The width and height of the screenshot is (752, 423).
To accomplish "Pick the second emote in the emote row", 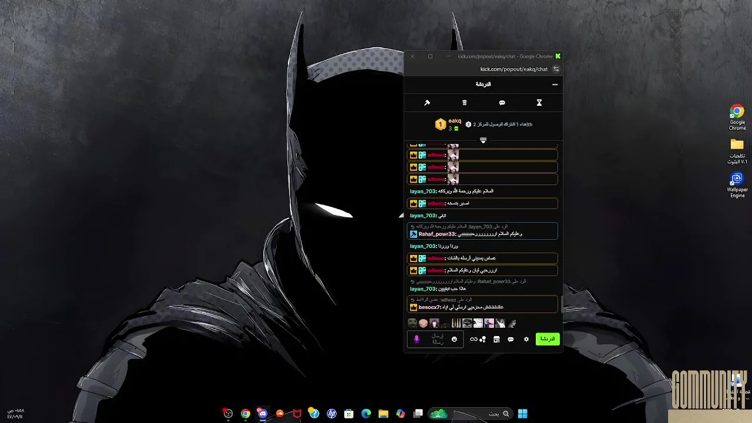I will click(423, 323).
